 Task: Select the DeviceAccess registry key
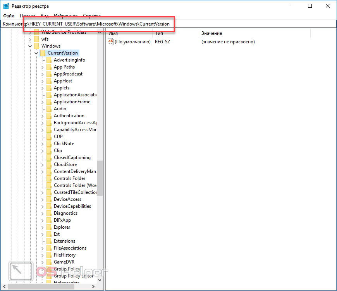[67, 199]
